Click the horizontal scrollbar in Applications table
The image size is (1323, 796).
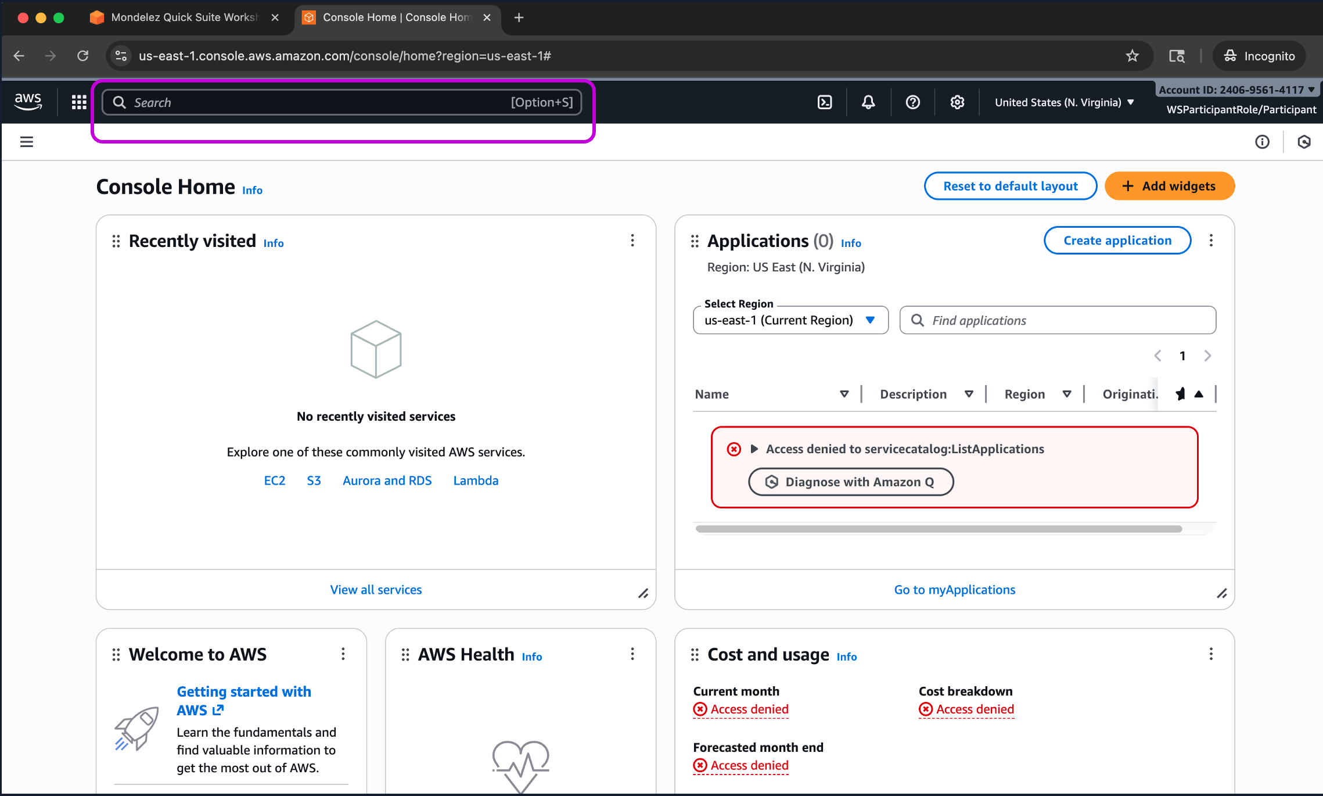939,529
